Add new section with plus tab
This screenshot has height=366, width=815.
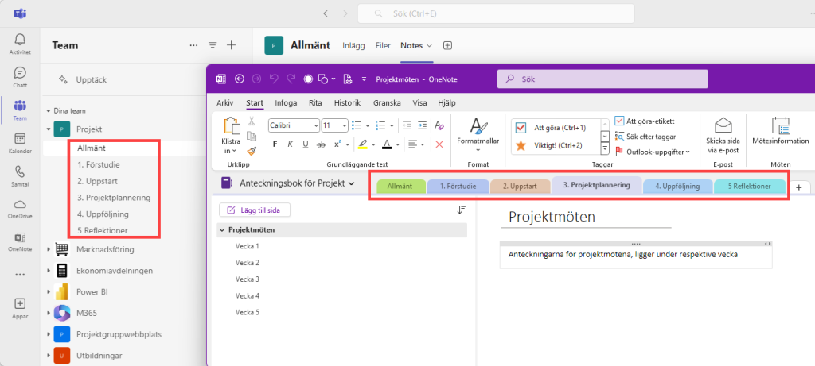click(799, 187)
